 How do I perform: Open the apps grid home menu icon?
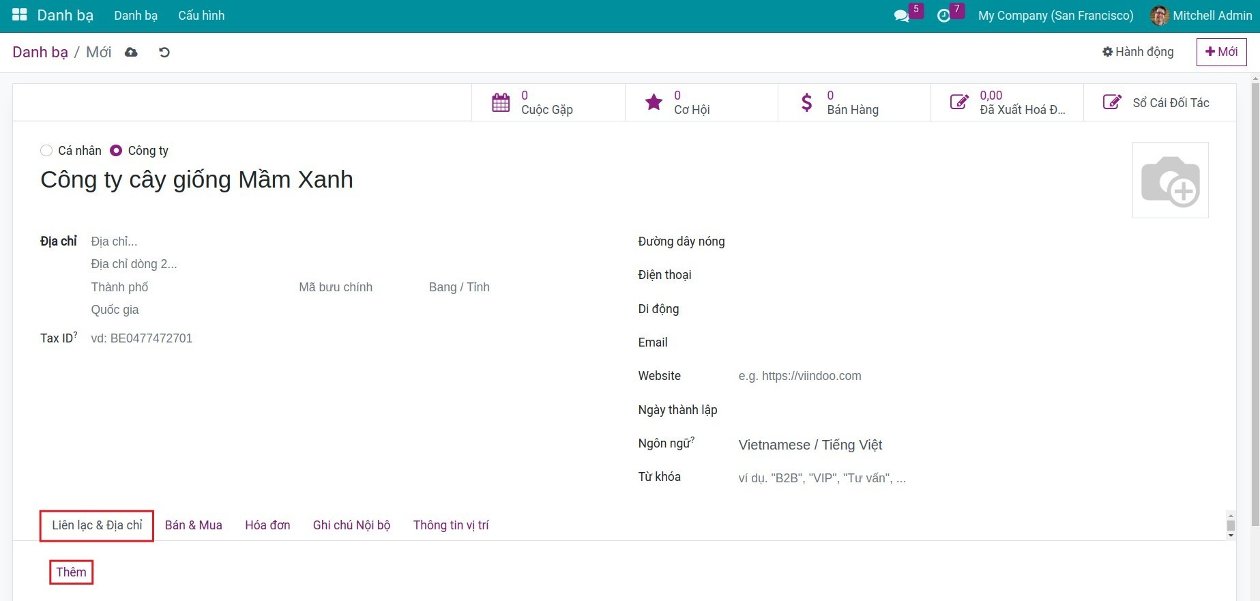[20, 15]
